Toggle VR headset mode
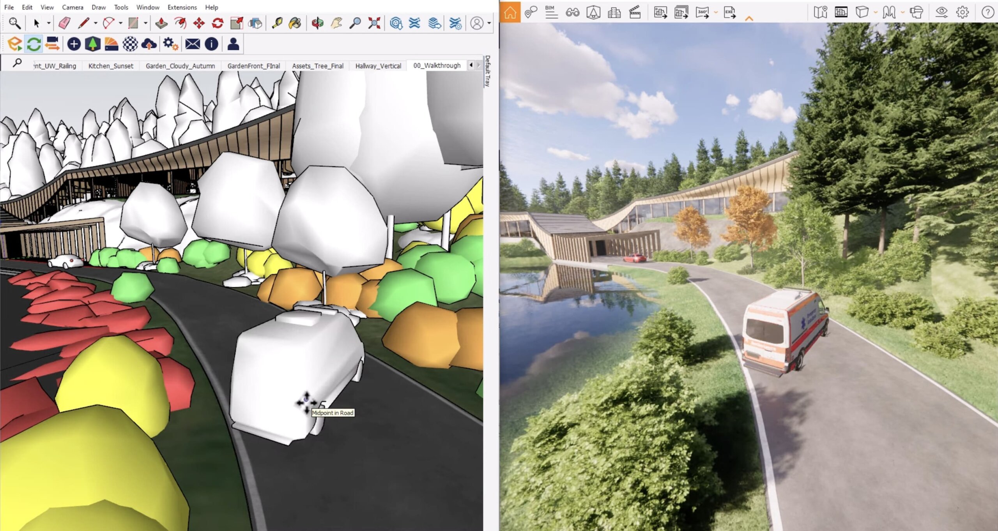Screen dimensions: 998x531 pyautogui.click(x=917, y=12)
